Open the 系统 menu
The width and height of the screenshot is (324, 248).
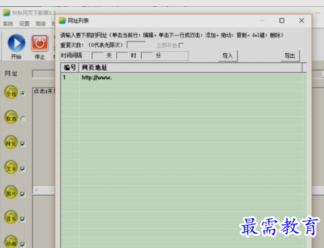[8, 24]
